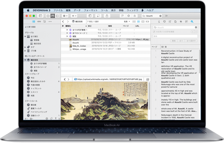Click the move-to-group toolbar icon

(90, 16)
